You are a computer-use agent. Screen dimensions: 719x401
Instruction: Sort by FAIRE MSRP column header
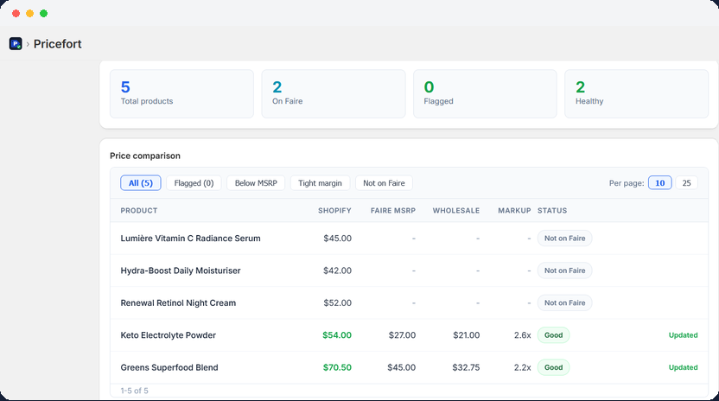393,211
